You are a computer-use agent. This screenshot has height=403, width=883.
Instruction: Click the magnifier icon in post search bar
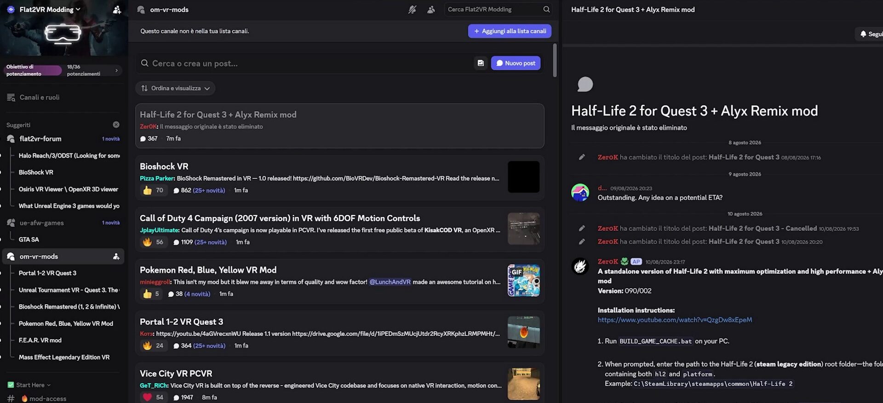coord(144,63)
